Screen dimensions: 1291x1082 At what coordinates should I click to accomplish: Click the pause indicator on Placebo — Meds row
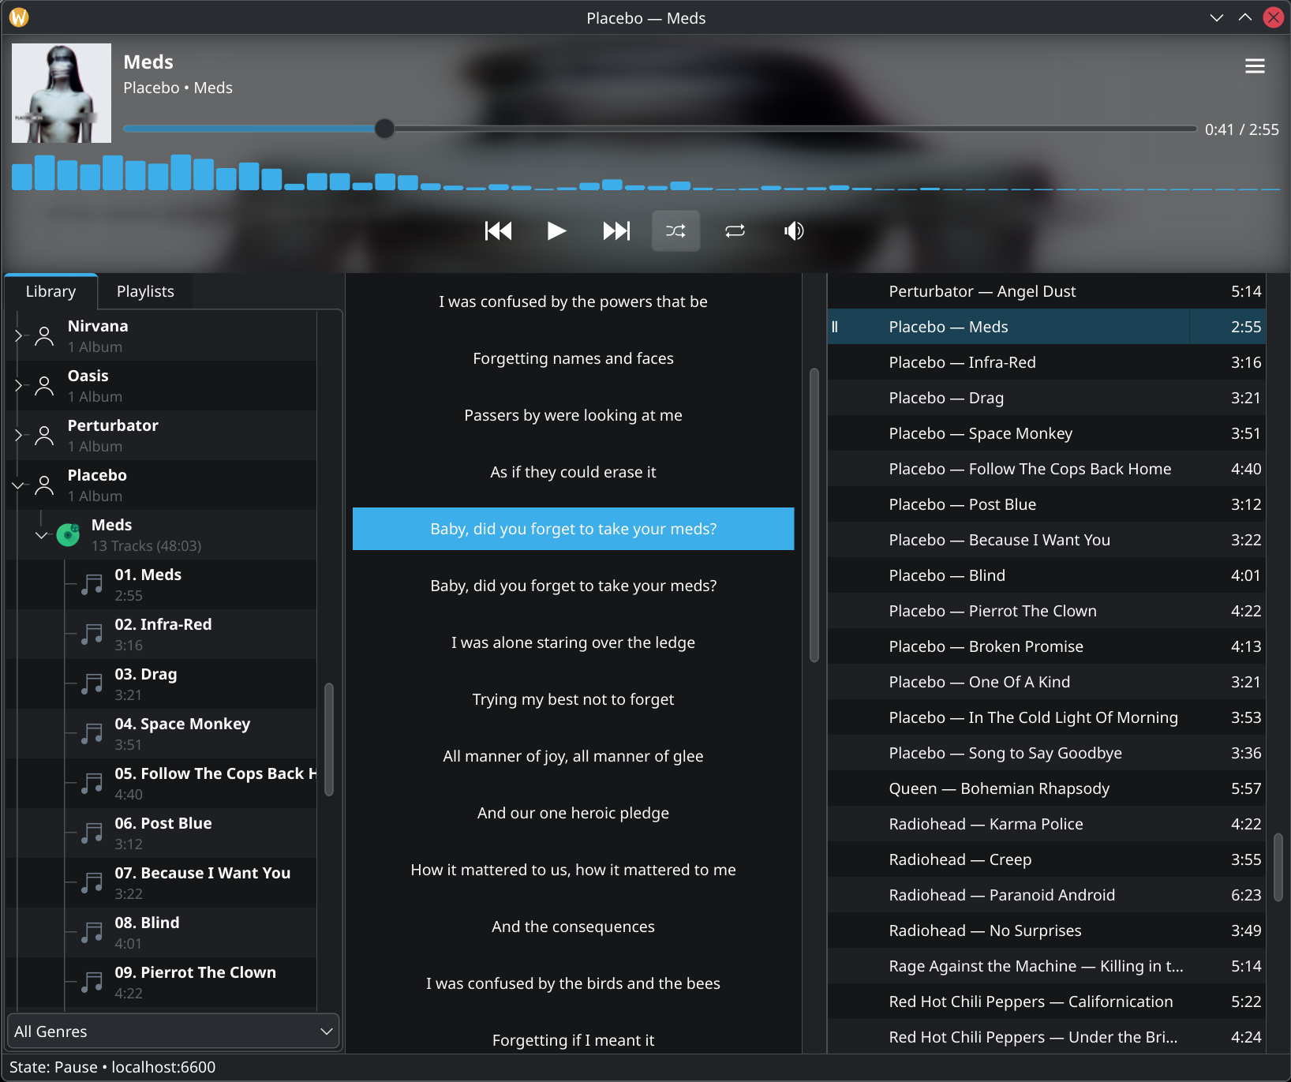(x=835, y=327)
